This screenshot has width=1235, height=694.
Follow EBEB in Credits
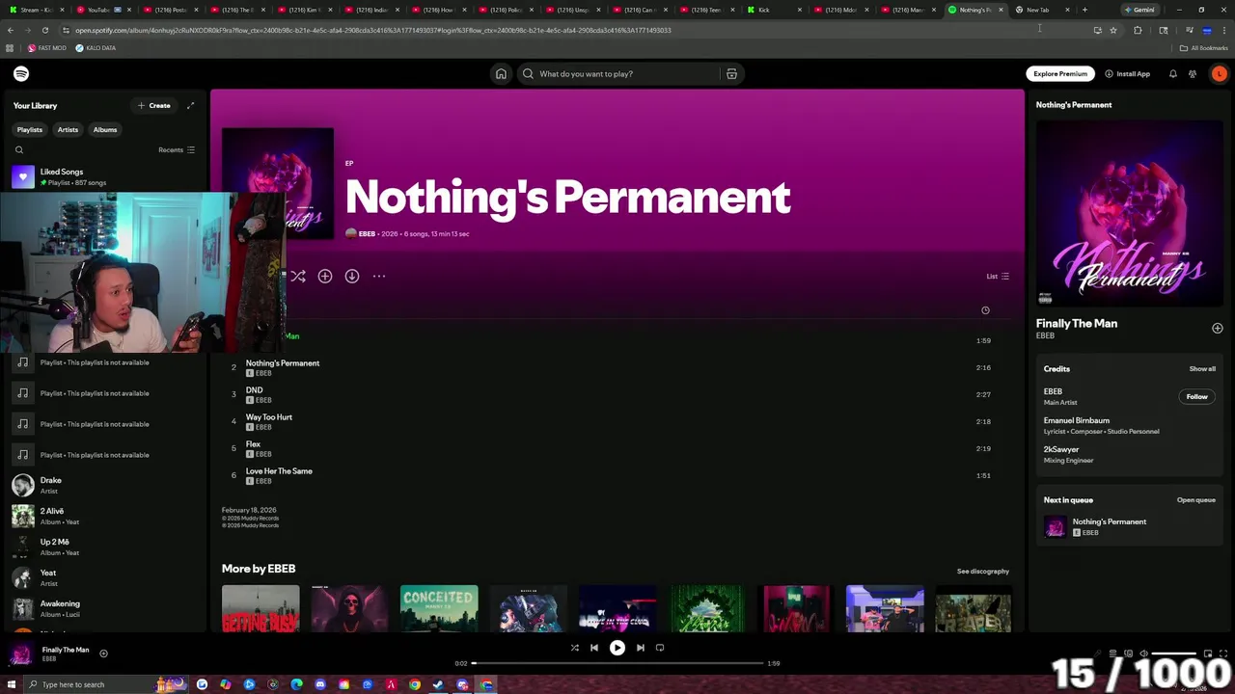(1196, 396)
